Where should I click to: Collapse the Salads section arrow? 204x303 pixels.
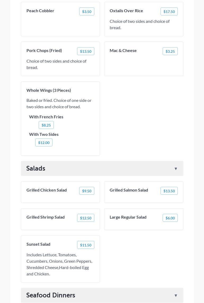[176, 169]
